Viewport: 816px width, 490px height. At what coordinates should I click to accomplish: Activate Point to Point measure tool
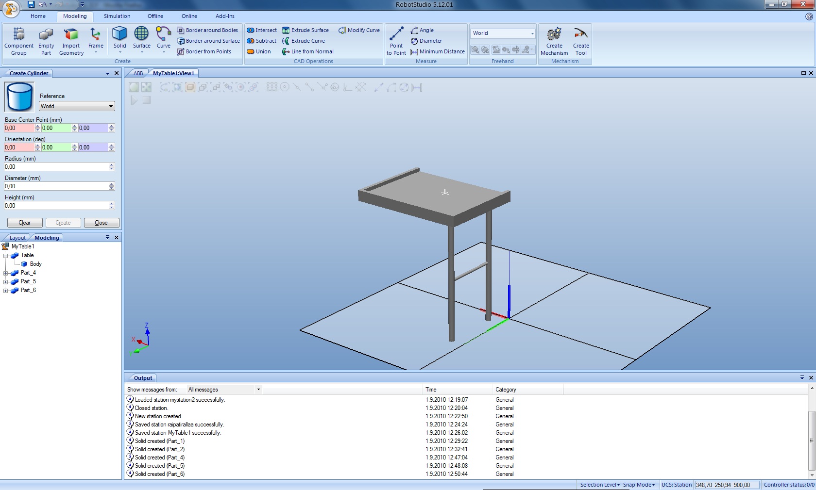396,35
